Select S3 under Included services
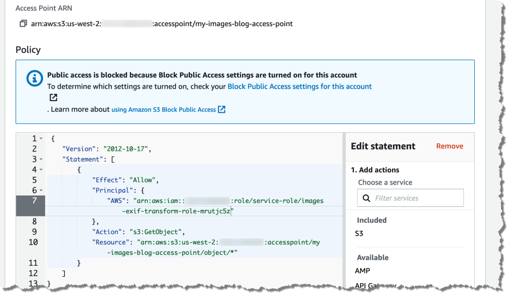Image resolution: width=507 pixels, height=294 pixels. click(359, 233)
